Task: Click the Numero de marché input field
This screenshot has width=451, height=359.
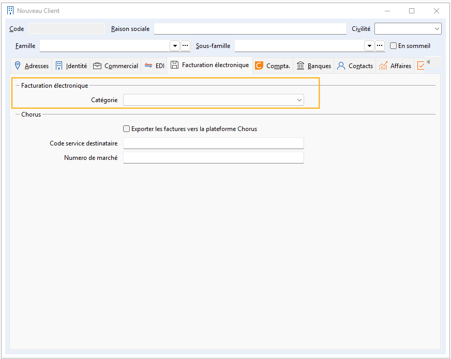Action: (x=213, y=158)
